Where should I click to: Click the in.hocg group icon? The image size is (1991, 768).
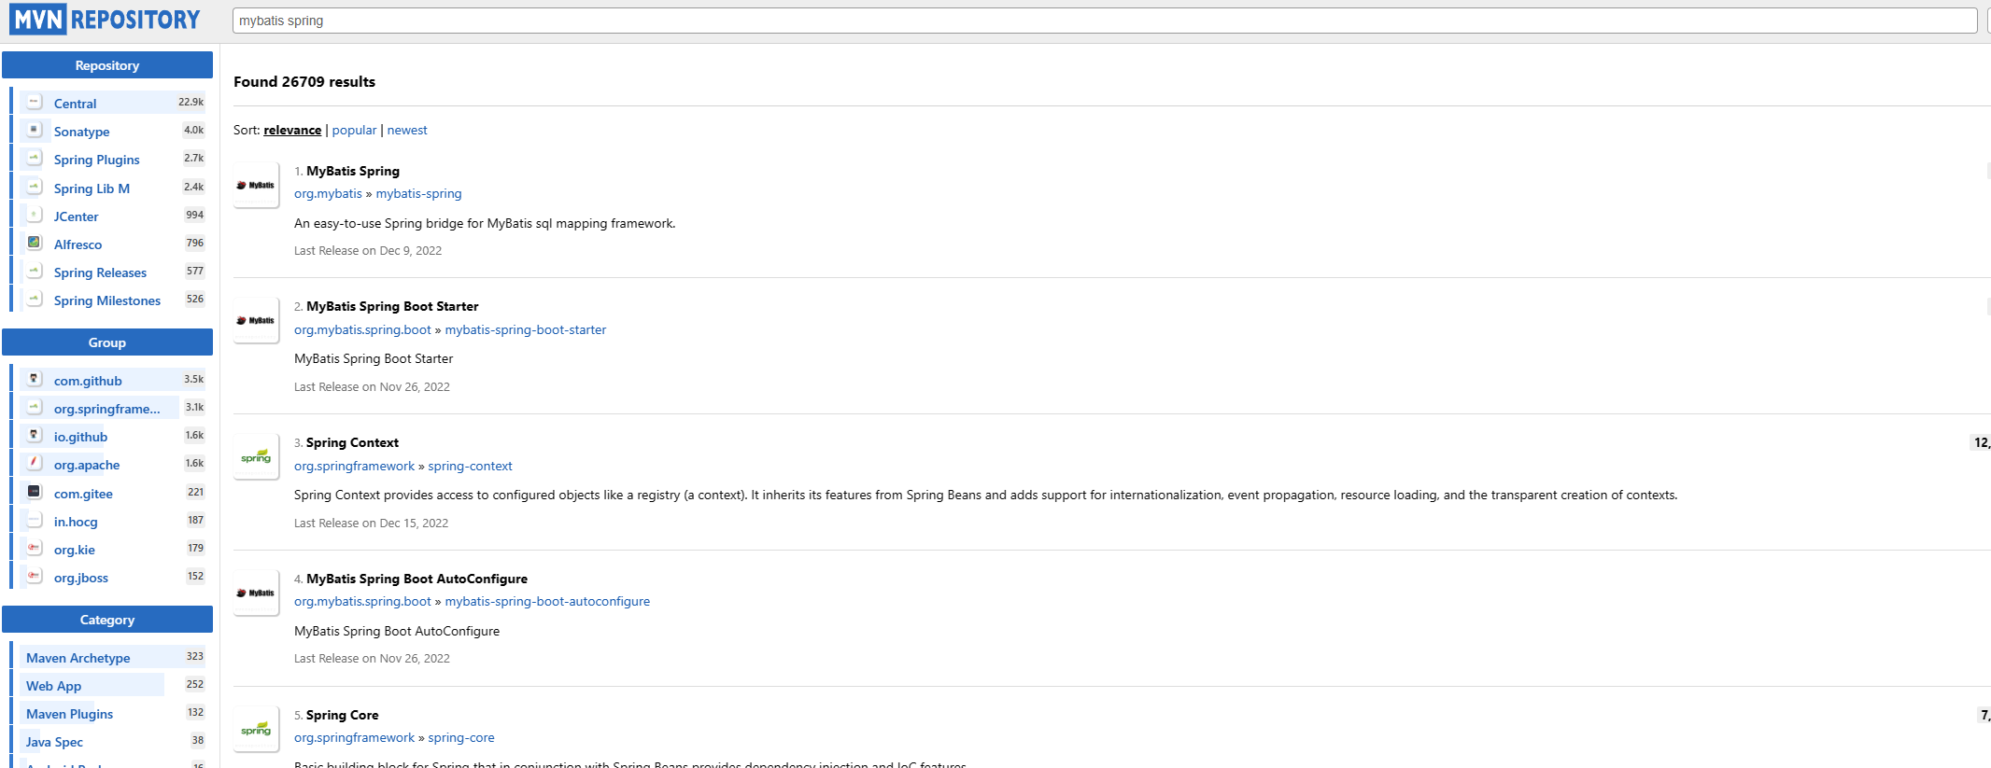click(x=35, y=520)
